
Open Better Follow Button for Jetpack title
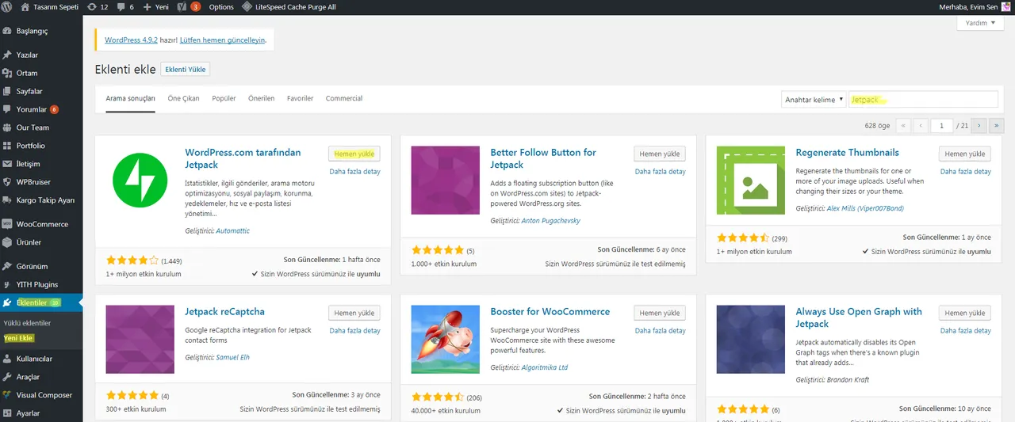[x=543, y=158]
